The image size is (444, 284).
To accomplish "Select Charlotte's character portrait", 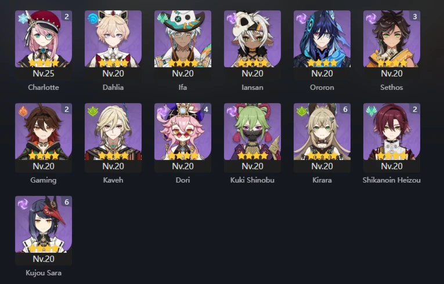I will tap(44, 39).
